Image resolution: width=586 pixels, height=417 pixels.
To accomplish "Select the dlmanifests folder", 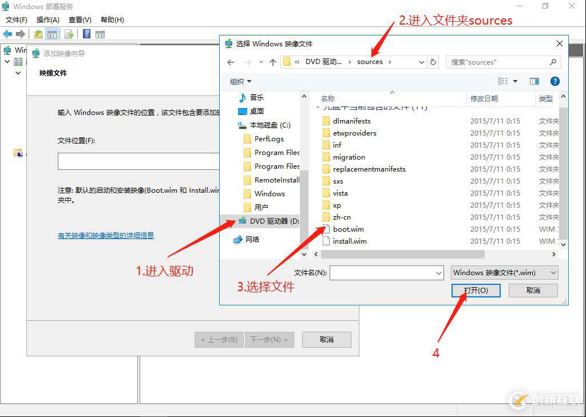I will click(x=347, y=121).
